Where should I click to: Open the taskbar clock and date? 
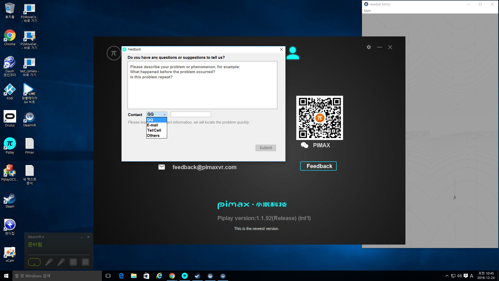(486, 276)
